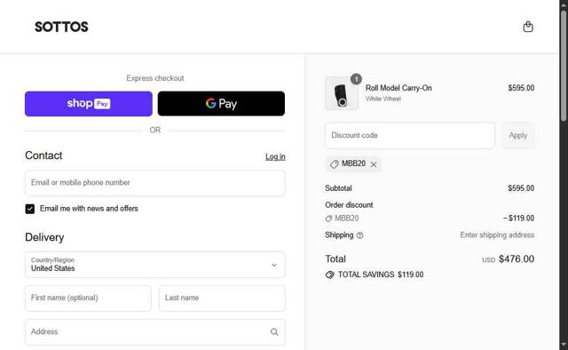Open the Country/Region dropdown
This screenshot has height=350, width=568.
pyautogui.click(x=155, y=265)
